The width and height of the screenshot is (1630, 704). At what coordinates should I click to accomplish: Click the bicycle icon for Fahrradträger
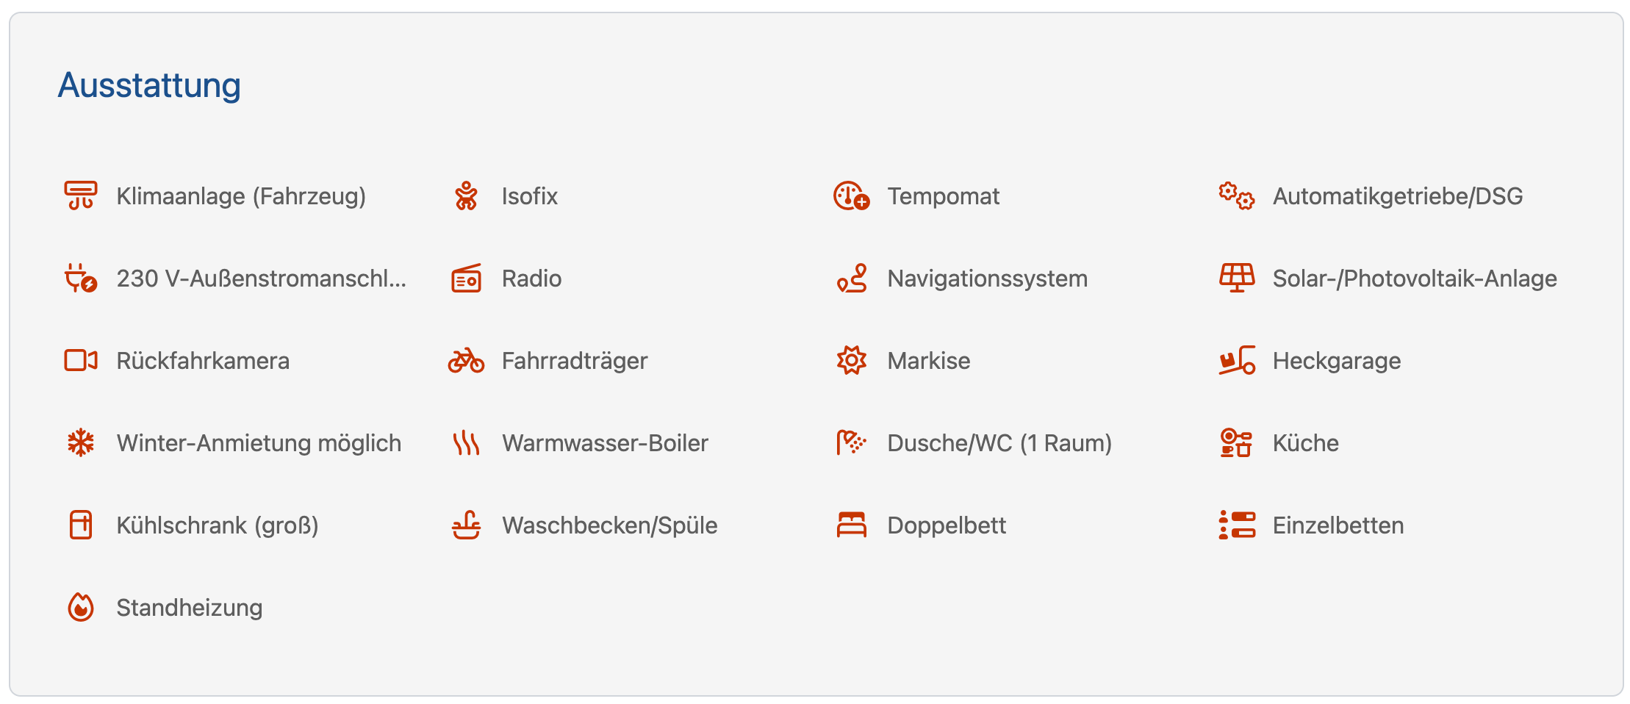point(466,361)
